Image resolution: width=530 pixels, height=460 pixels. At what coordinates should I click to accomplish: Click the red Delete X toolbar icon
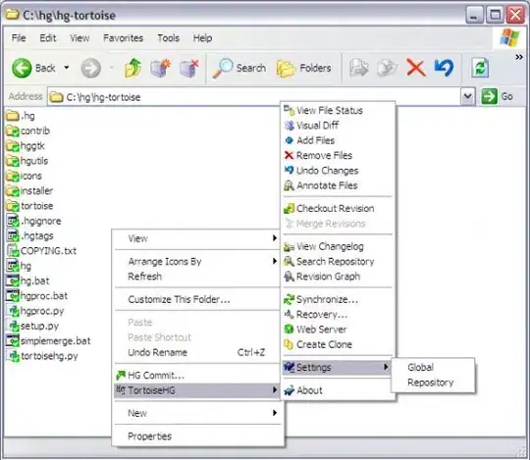pyautogui.click(x=416, y=68)
